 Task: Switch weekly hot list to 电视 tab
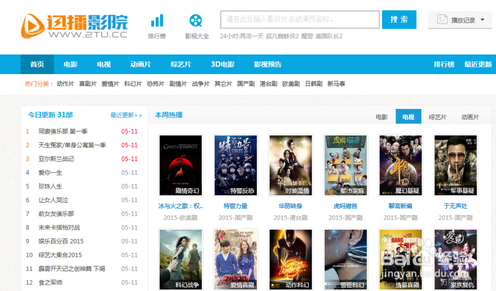(408, 116)
